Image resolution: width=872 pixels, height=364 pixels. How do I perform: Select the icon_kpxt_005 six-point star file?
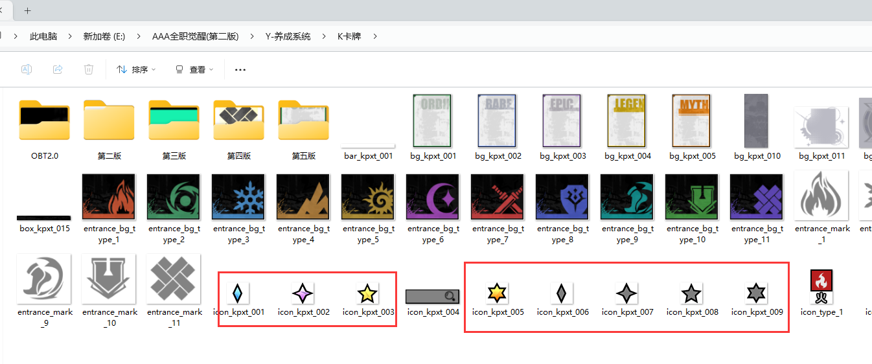point(498,294)
